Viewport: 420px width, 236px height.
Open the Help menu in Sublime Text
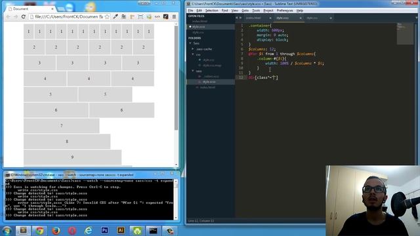[300, 10]
